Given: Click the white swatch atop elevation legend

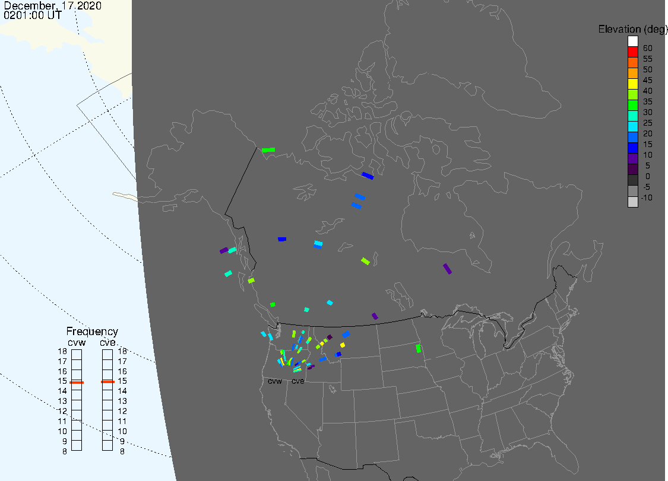Looking at the screenshot, I should [x=632, y=42].
